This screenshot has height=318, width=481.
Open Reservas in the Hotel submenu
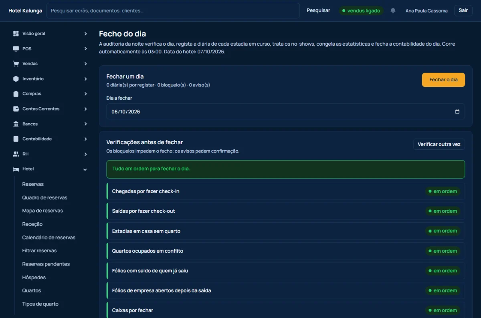coord(33,184)
